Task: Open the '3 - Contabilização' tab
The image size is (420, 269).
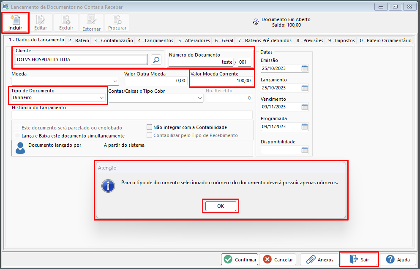Action: pyautogui.click(x=114, y=40)
